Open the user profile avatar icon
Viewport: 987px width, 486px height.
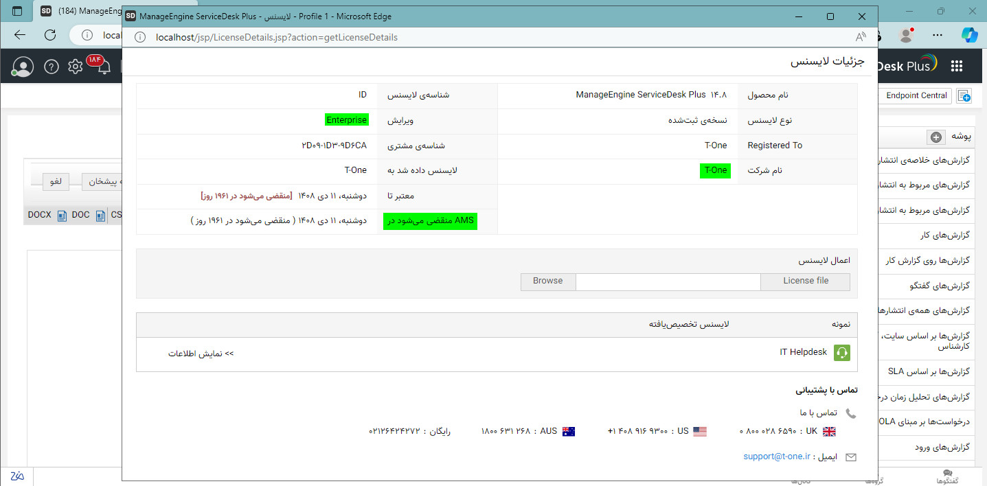(x=23, y=66)
